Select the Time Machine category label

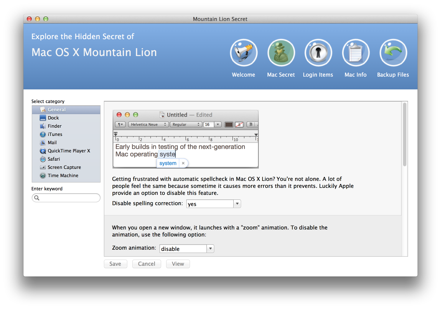pos(63,176)
